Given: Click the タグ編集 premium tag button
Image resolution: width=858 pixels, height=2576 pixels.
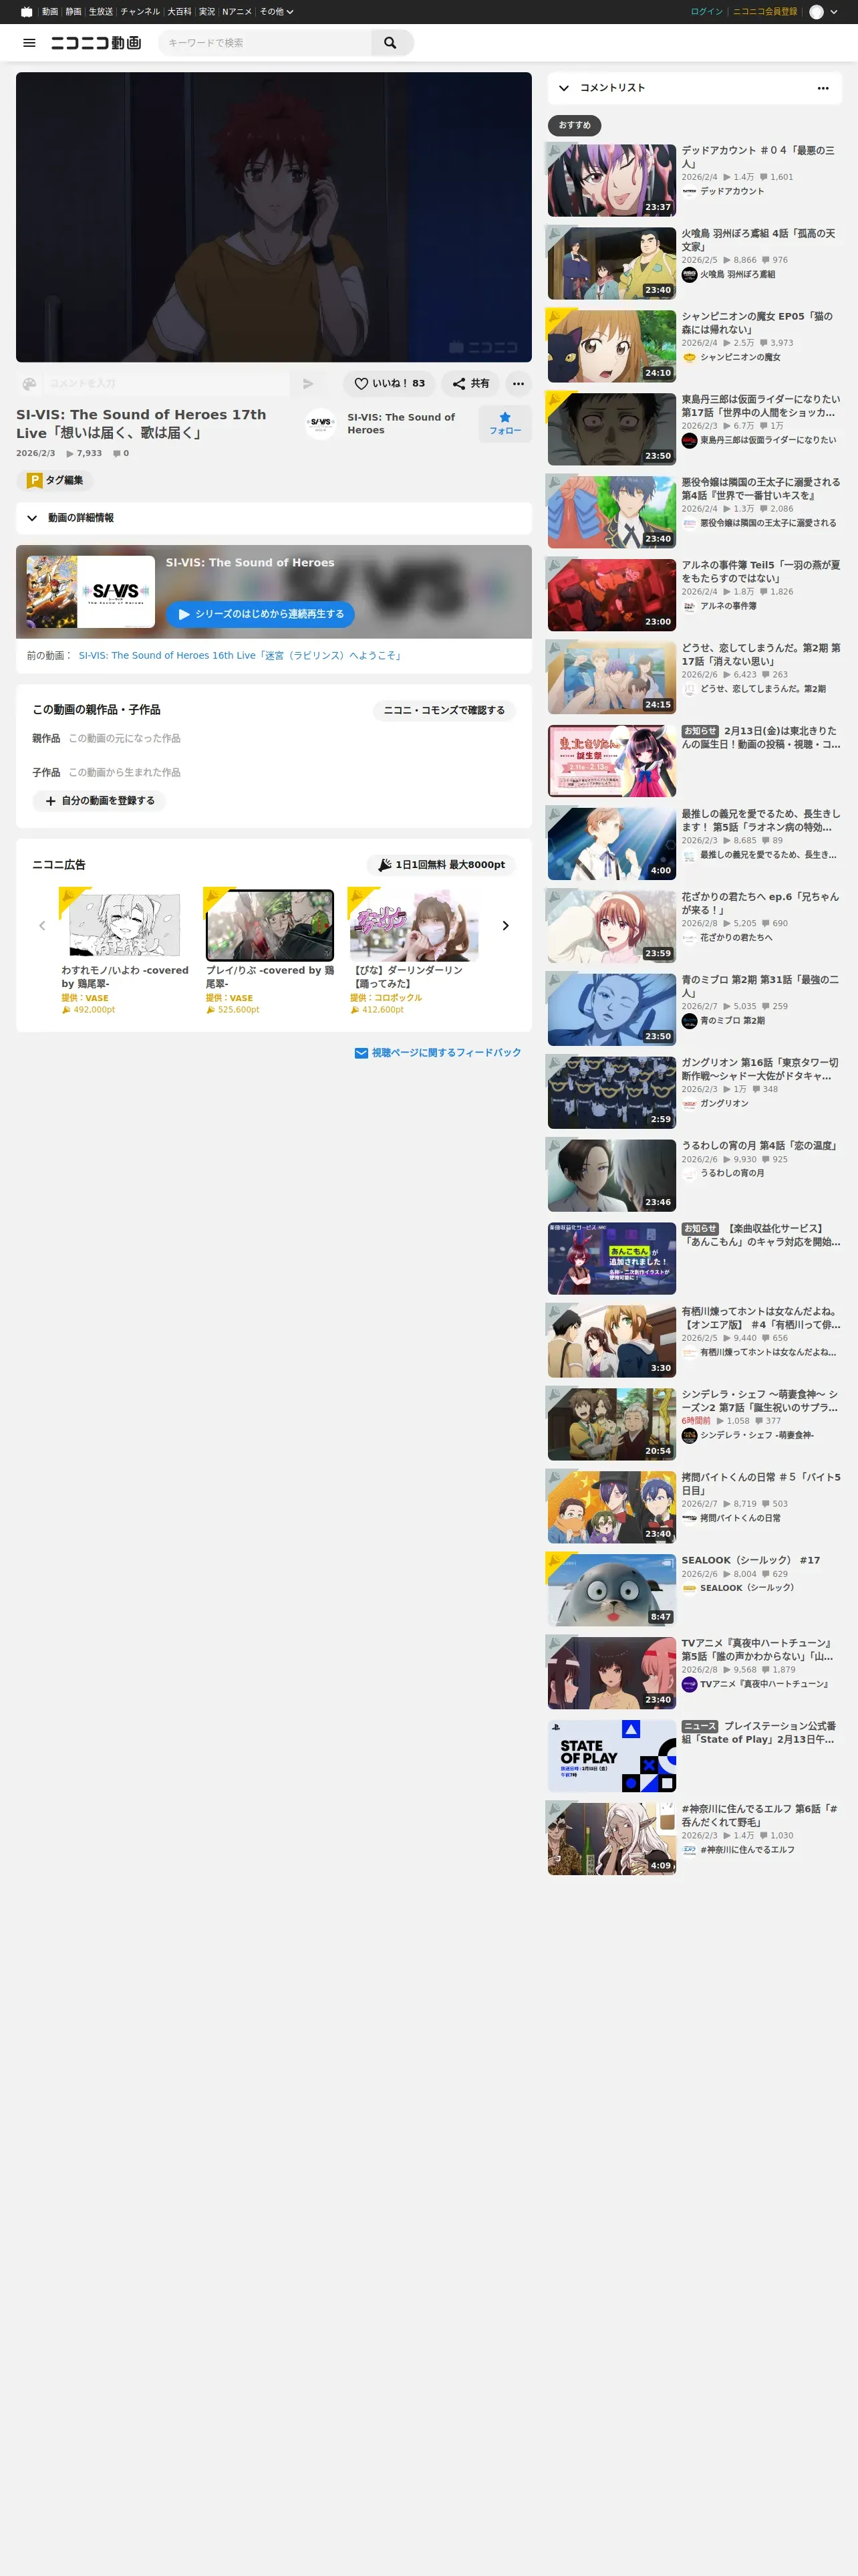Looking at the screenshot, I should [55, 480].
